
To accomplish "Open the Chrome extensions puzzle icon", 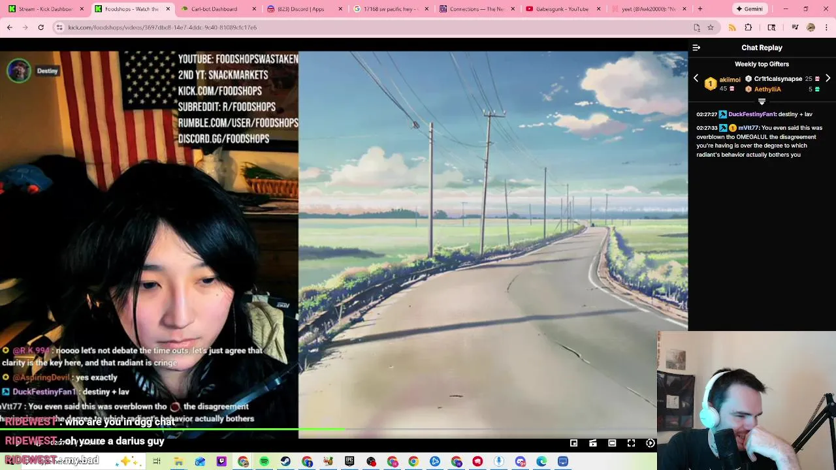I will click(x=748, y=27).
